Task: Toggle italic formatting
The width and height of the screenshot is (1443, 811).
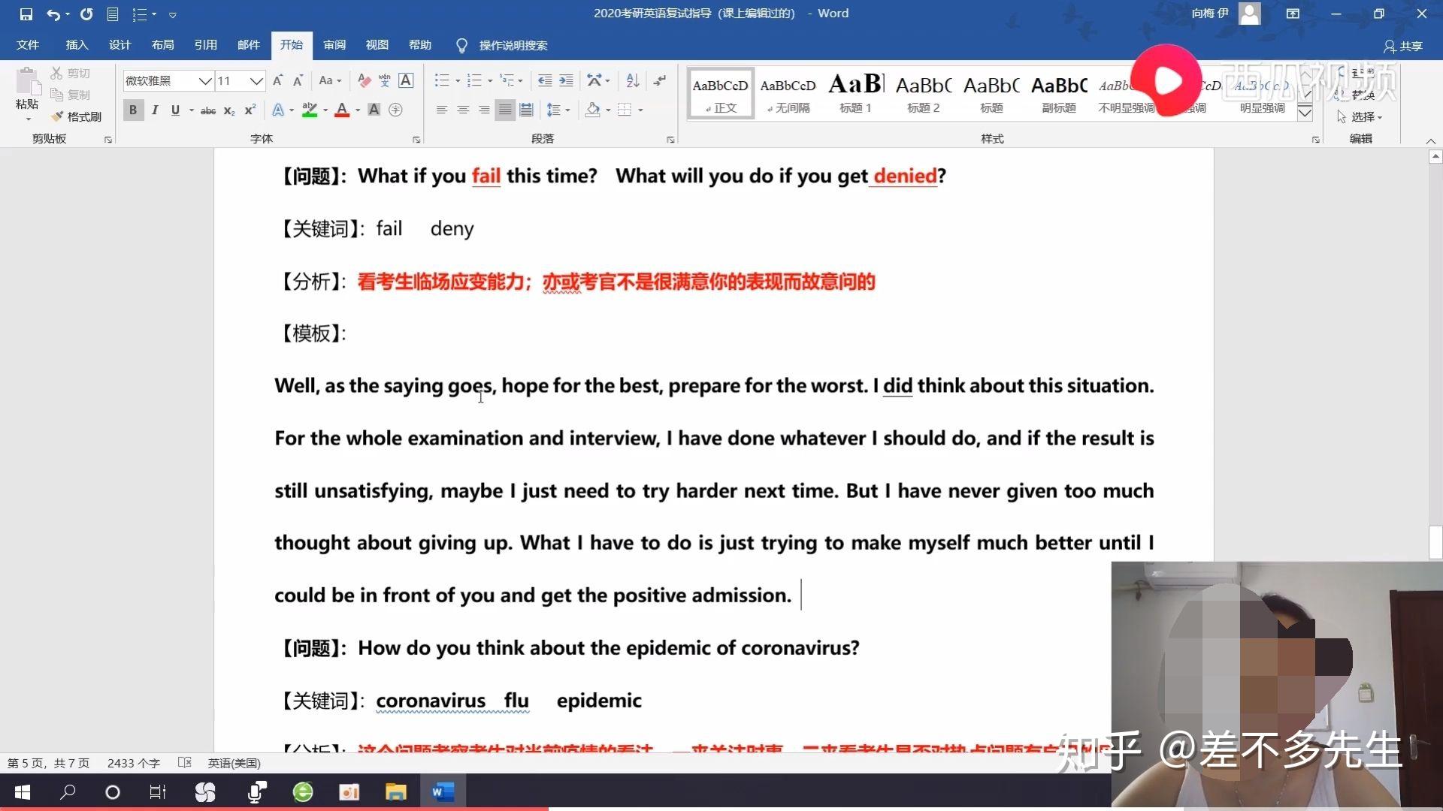Action: point(155,110)
